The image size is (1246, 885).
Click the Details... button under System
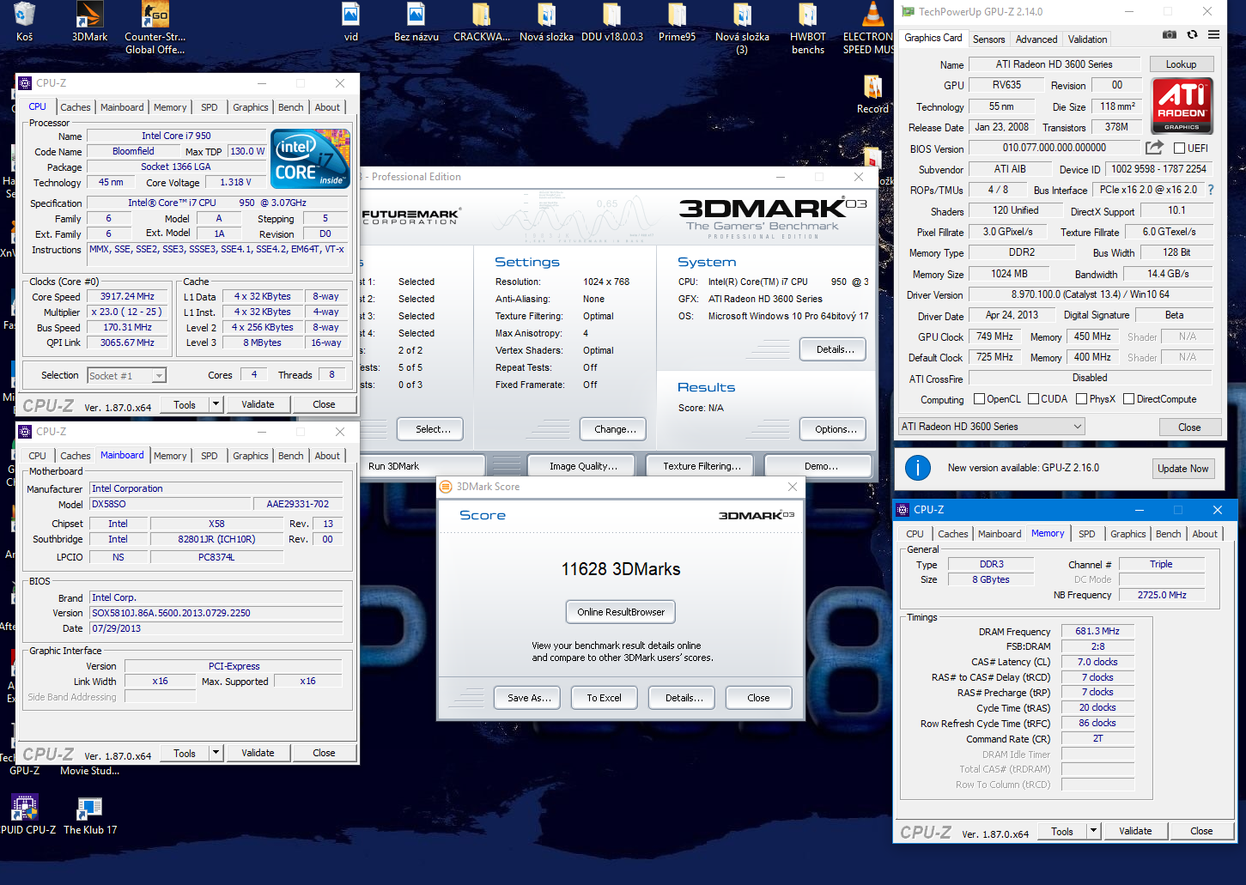pyautogui.click(x=835, y=349)
